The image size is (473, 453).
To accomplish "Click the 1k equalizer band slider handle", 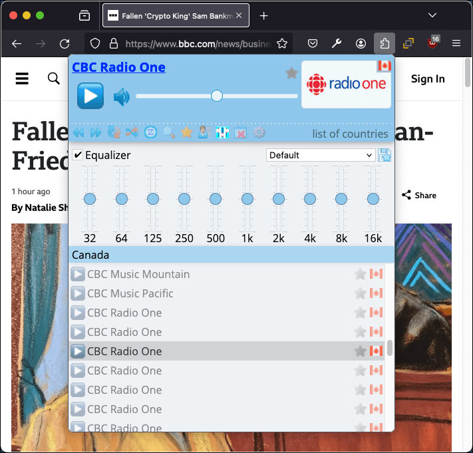I will pyautogui.click(x=247, y=199).
